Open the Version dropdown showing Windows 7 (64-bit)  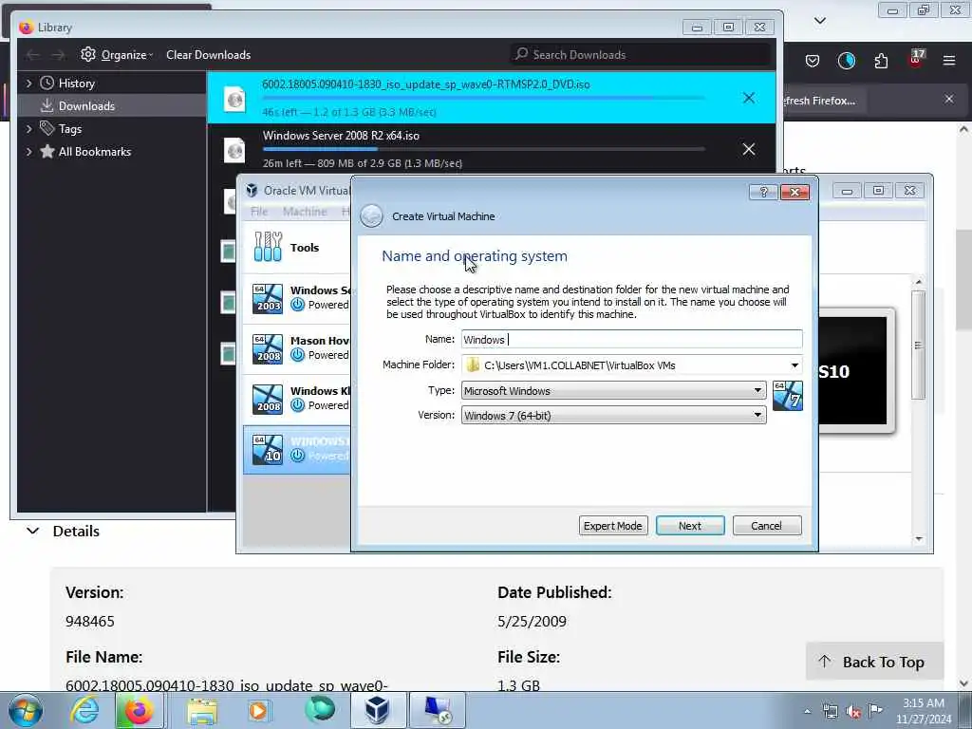(x=614, y=416)
